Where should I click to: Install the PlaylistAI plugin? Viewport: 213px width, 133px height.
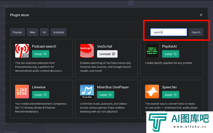pos(171,54)
